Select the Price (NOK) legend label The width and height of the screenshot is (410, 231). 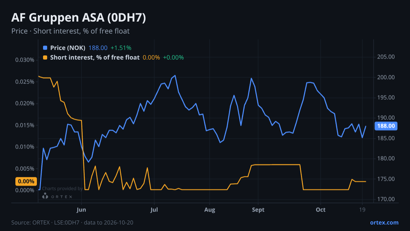pos(68,48)
